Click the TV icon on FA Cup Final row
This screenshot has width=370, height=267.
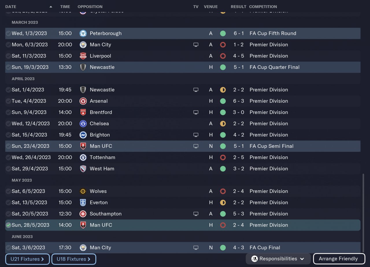point(196,248)
